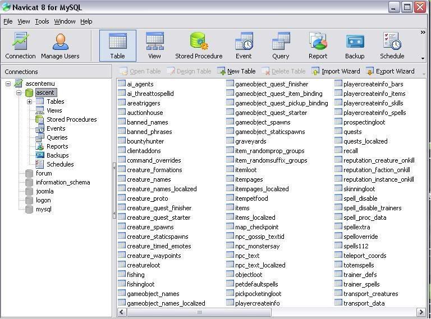Collapse the ascent database node
Screen dimensions: 431x319
(x=19, y=93)
